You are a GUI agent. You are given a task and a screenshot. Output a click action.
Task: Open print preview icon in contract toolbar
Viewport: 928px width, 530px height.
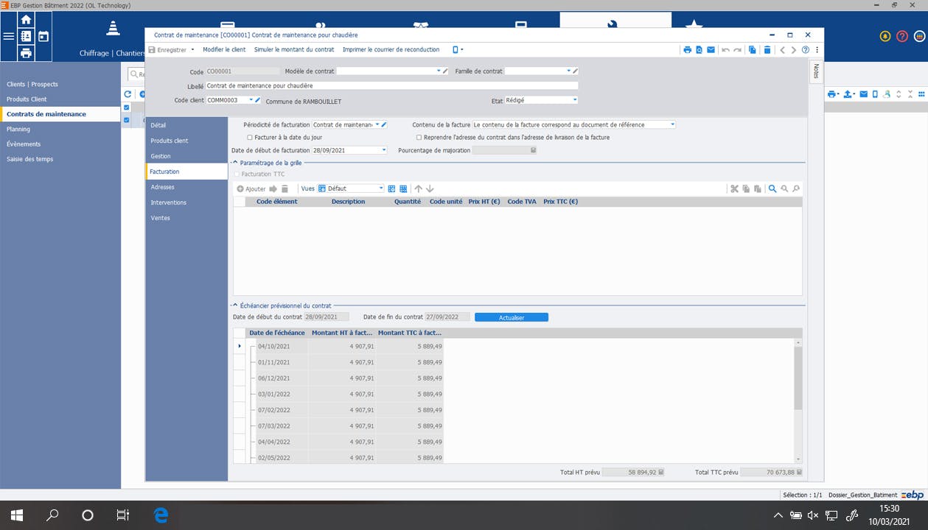[x=699, y=50]
